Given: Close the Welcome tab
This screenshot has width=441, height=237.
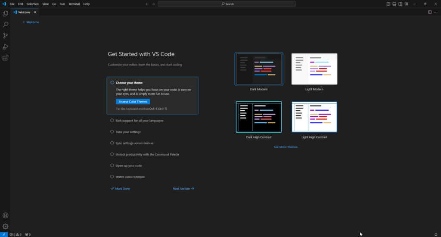Looking at the screenshot, I should tap(35, 12).
